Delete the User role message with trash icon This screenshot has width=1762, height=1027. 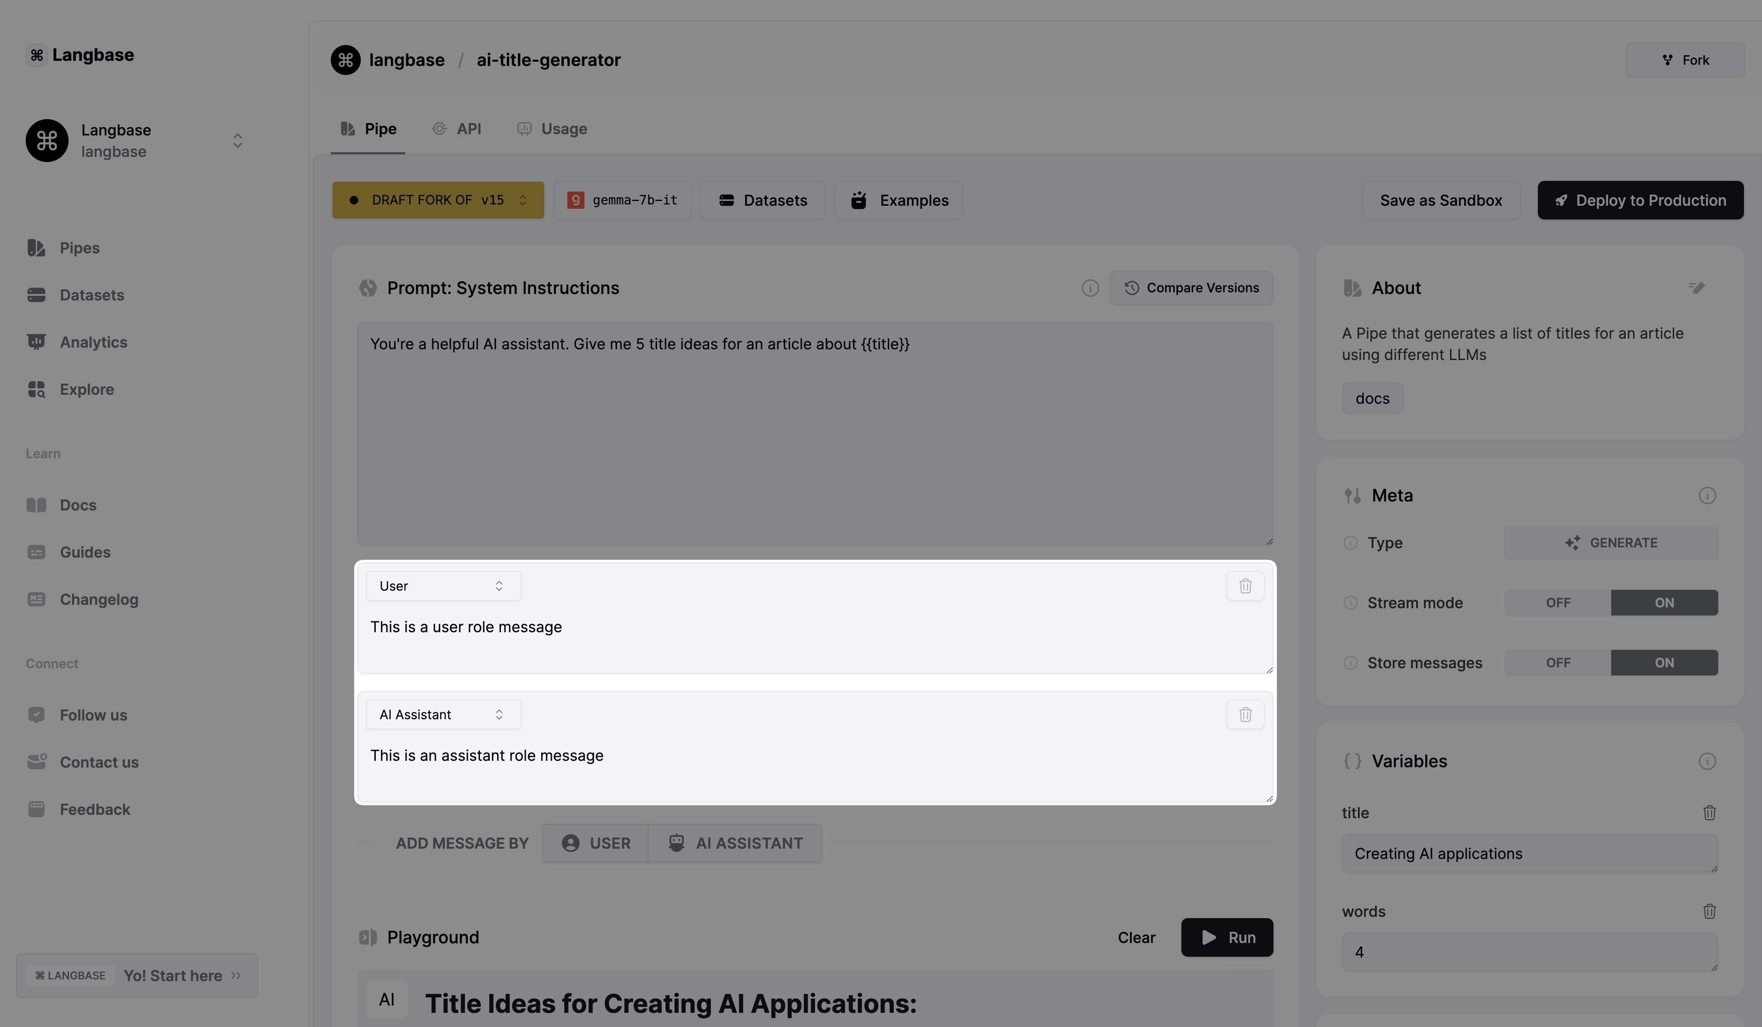pyautogui.click(x=1245, y=586)
